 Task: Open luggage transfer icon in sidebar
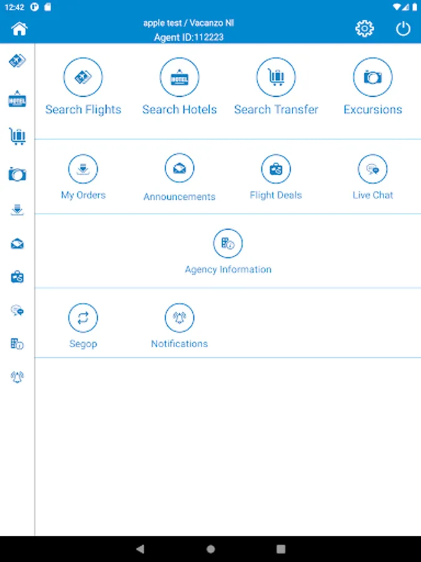17,136
